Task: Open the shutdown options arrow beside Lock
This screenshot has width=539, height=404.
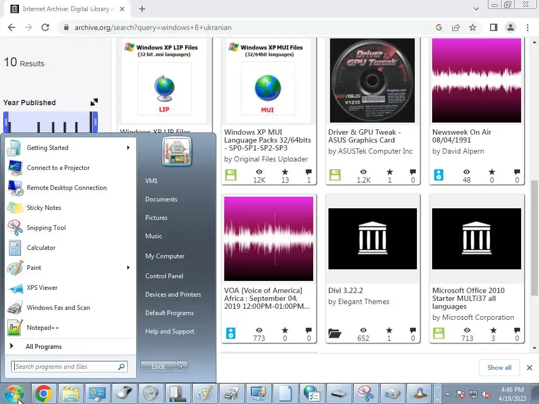Action: pyautogui.click(x=182, y=367)
